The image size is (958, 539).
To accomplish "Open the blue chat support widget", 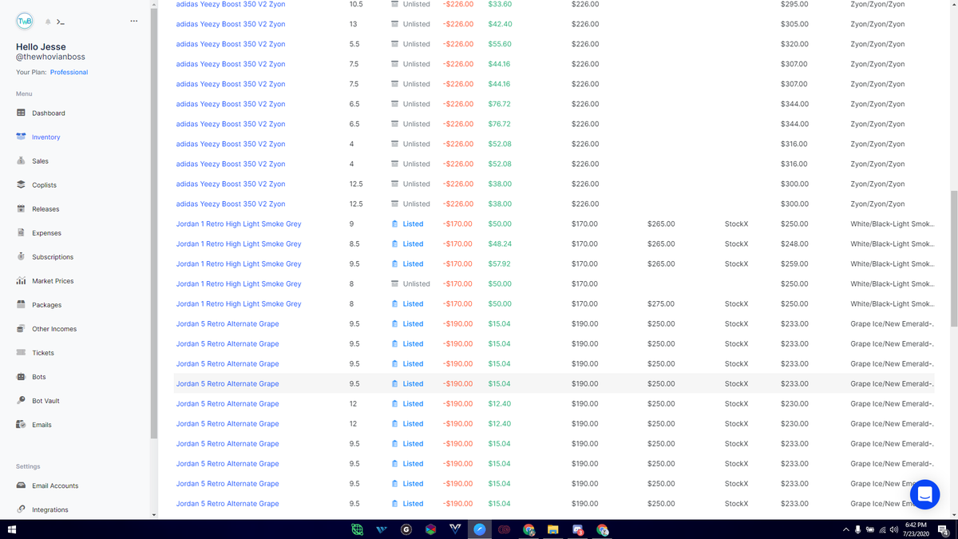I will [x=924, y=494].
